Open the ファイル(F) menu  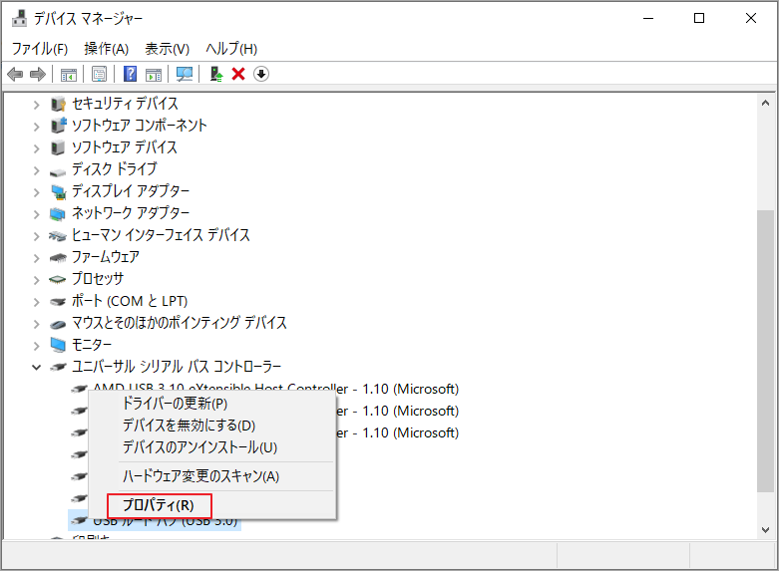(39, 48)
